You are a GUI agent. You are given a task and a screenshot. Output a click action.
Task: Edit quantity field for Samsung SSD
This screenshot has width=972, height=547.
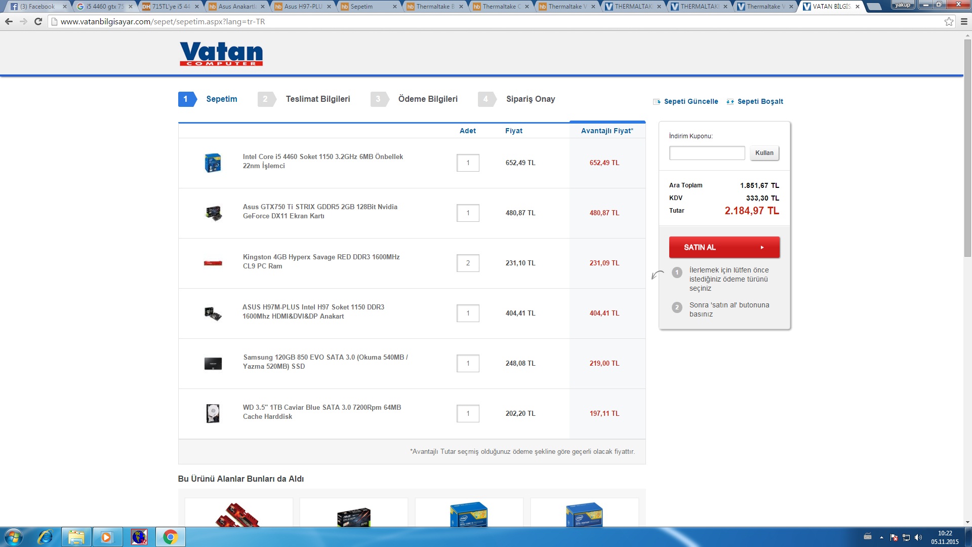(x=468, y=363)
